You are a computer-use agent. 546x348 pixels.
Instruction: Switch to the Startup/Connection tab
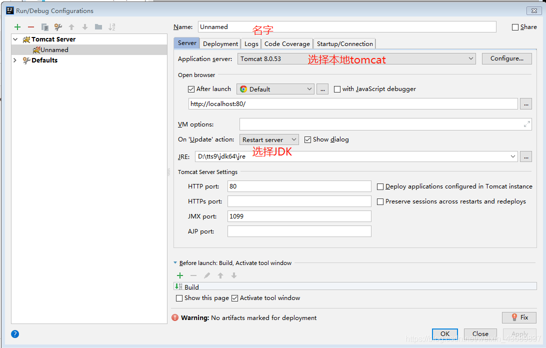[344, 43]
